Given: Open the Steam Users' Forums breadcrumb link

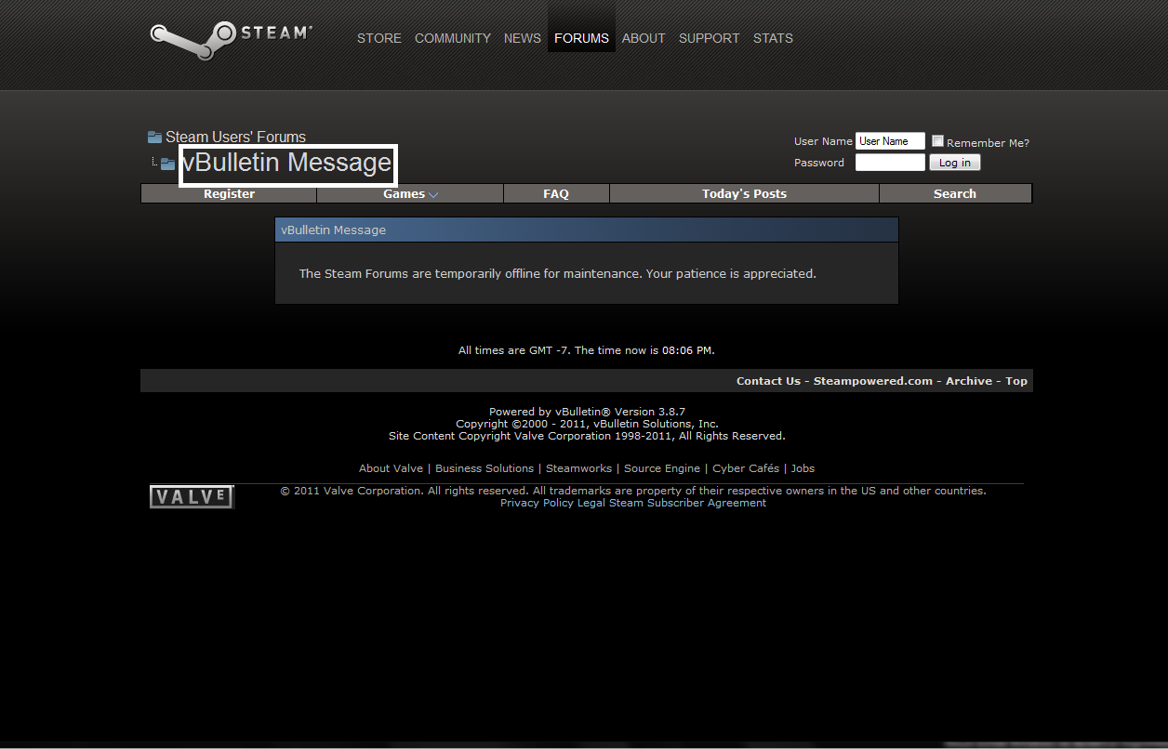Looking at the screenshot, I should pos(235,138).
